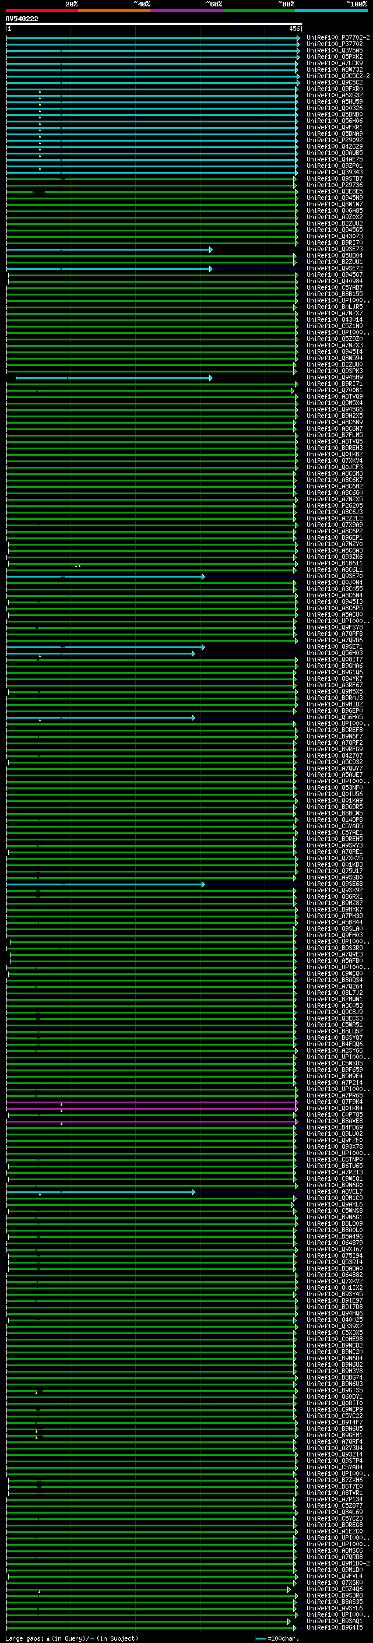Select hit label UniRef100_Q14QP8

tap(335, 819)
